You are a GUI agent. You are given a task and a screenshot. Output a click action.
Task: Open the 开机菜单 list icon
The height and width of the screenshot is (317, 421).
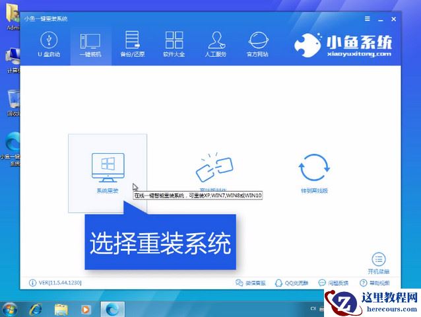tap(379, 260)
